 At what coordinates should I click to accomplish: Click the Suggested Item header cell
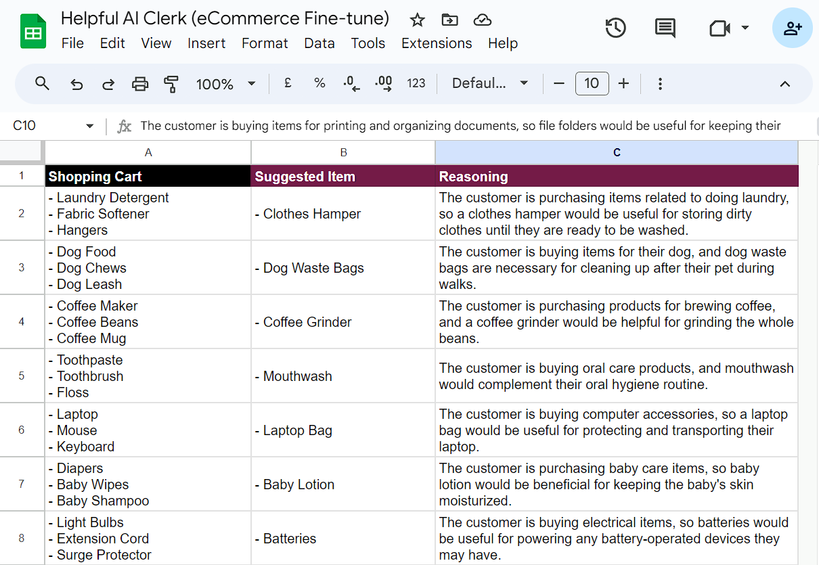(x=343, y=176)
